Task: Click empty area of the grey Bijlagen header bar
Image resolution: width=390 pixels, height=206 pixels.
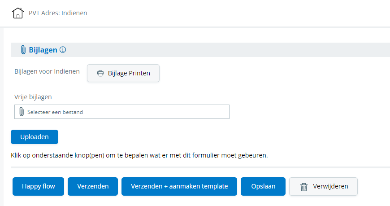Action: pyautogui.click(x=224, y=50)
